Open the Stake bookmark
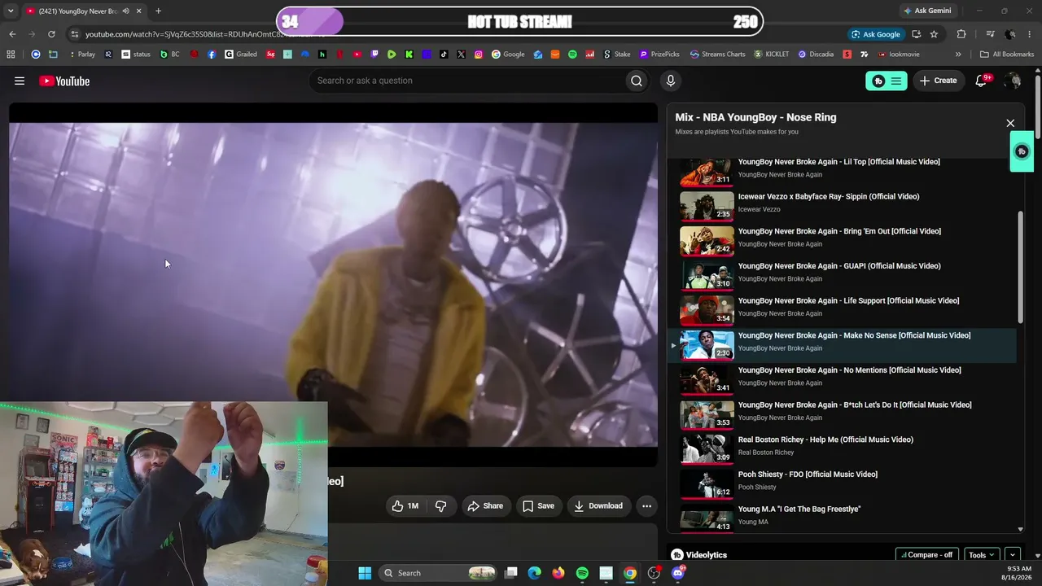1042x586 pixels. point(616,55)
